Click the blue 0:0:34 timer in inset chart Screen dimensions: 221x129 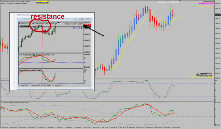tap(77, 28)
